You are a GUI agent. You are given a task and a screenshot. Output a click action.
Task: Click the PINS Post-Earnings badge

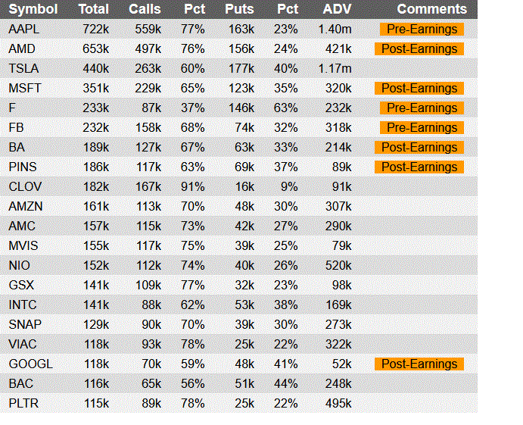coord(419,167)
